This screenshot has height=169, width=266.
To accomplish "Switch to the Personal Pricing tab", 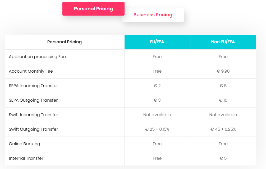I will (x=93, y=9).
